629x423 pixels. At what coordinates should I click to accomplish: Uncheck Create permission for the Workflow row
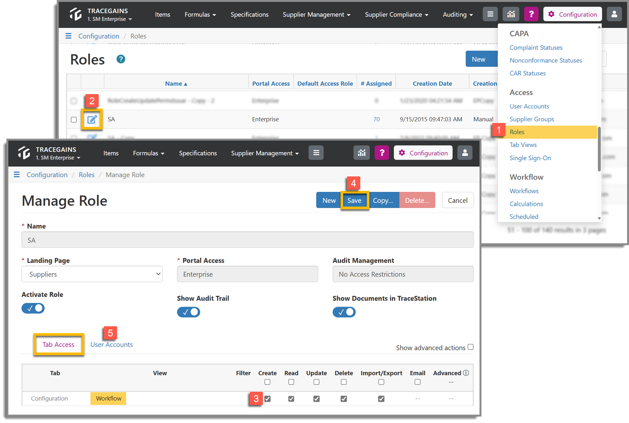tap(267, 399)
